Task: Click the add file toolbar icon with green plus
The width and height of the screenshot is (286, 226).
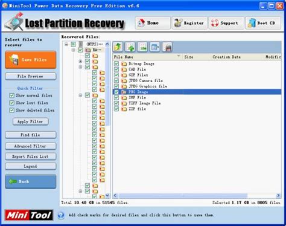Action: point(130,47)
